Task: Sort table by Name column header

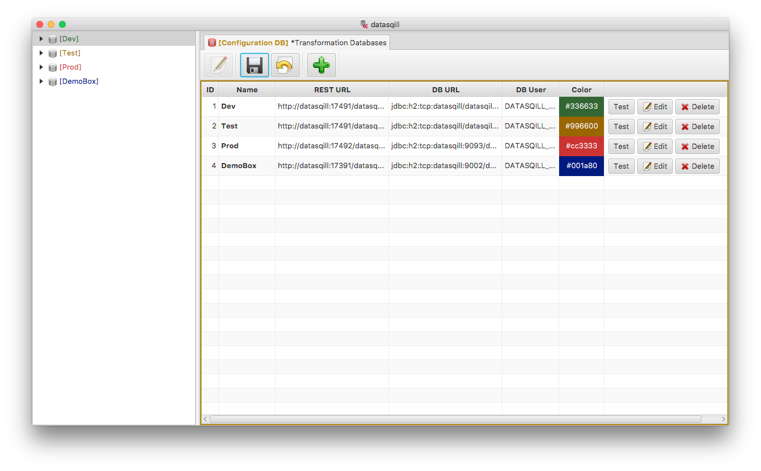Action: [247, 89]
